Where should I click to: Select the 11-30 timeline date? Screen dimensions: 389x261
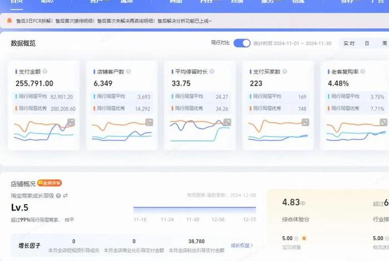click(x=193, y=219)
